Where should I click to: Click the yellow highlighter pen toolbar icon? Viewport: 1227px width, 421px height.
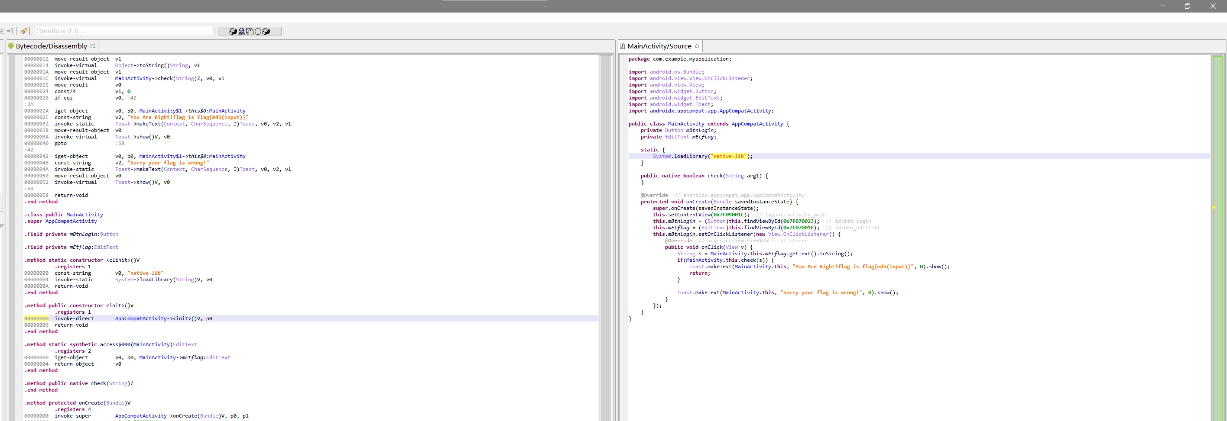[x=23, y=32]
